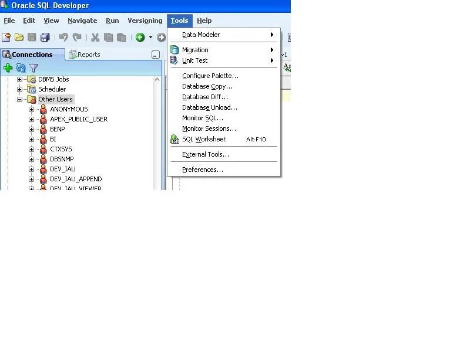
Task: Click the DBMS Jobs folder icon
Action: pyautogui.click(x=32, y=79)
